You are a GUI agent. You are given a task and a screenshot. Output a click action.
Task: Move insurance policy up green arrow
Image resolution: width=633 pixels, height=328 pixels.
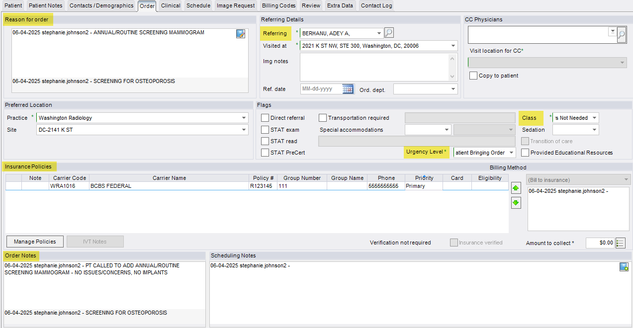click(516, 189)
